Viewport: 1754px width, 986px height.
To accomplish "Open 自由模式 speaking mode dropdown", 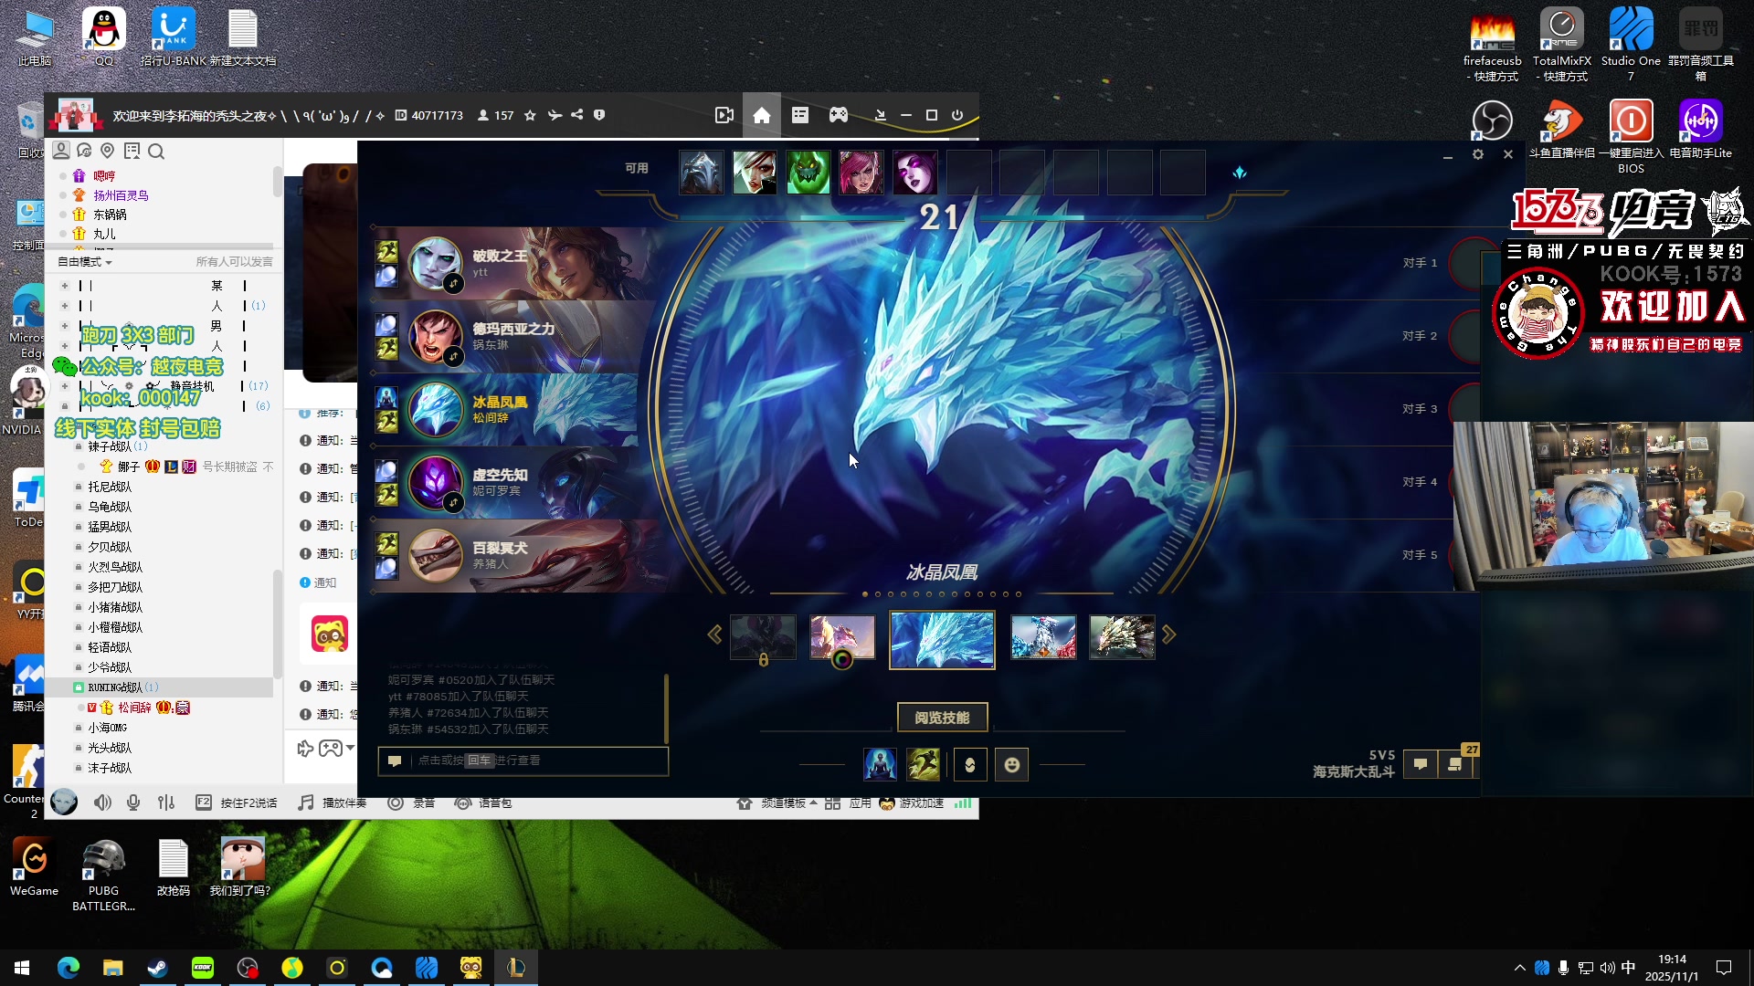I will pyautogui.click(x=85, y=262).
